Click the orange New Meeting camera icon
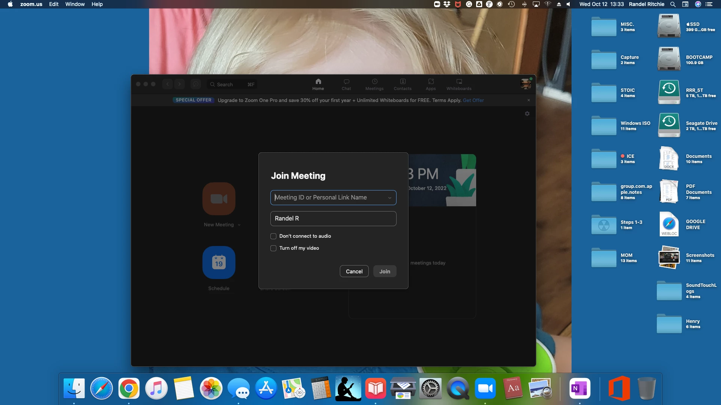This screenshot has width=721, height=405. pos(219,199)
